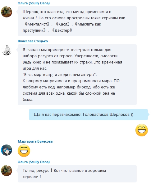This screenshot has height=184, width=151.
Task: Click Ольга's avatar next to the ресурс message
Action: click(x=7, y=171)
